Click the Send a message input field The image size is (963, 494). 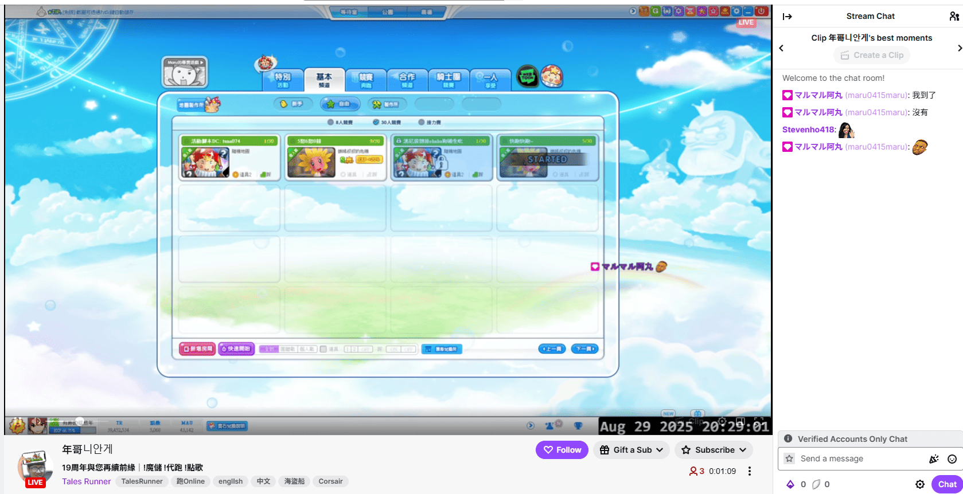(x=860, y=459)
